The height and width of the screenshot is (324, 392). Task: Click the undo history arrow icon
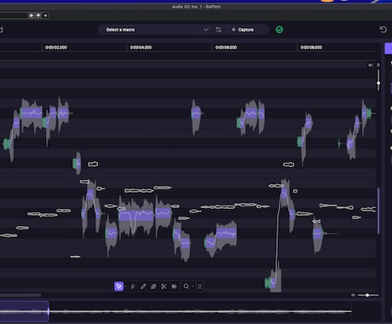click(383, 29)
